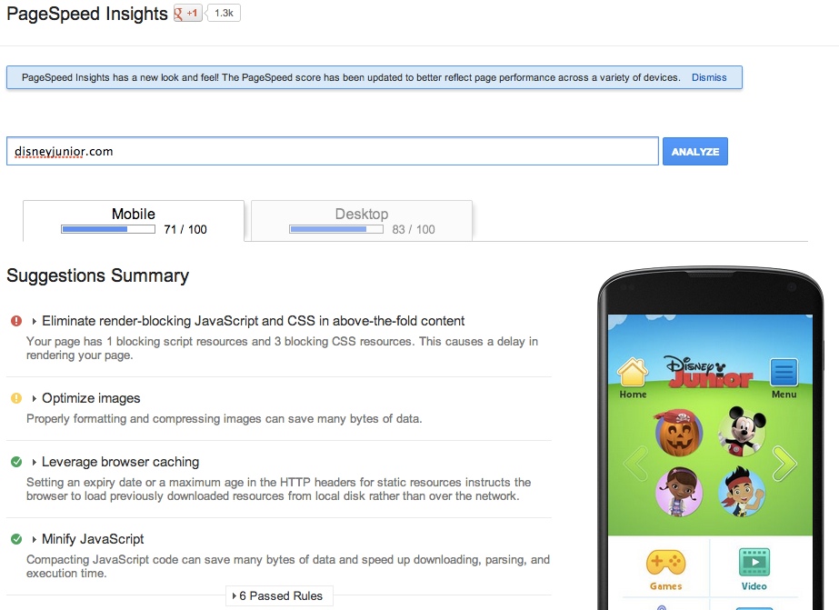This screenshot has height=610, width=839.
Task: Click the Suggestions Summary heading
Action: (98, 275)
